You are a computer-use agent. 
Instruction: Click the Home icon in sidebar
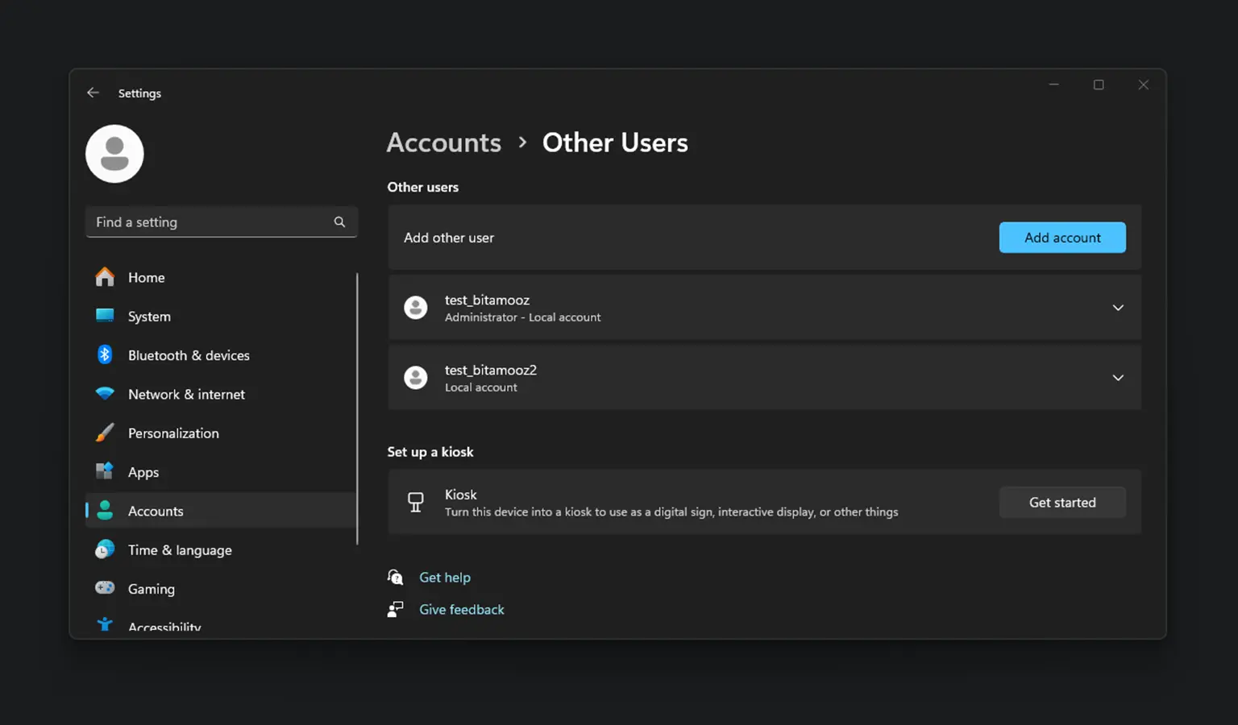[x=105, y=277]
